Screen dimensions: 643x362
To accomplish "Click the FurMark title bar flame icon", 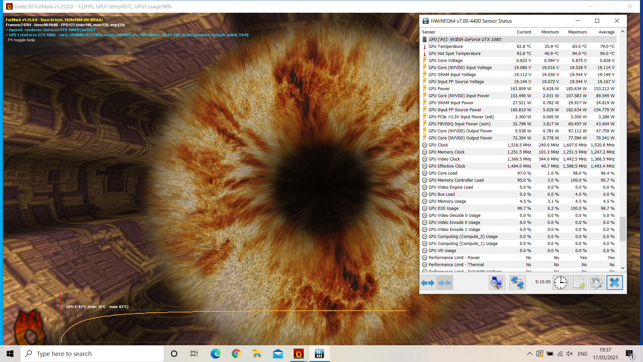I will click(9, 6).
